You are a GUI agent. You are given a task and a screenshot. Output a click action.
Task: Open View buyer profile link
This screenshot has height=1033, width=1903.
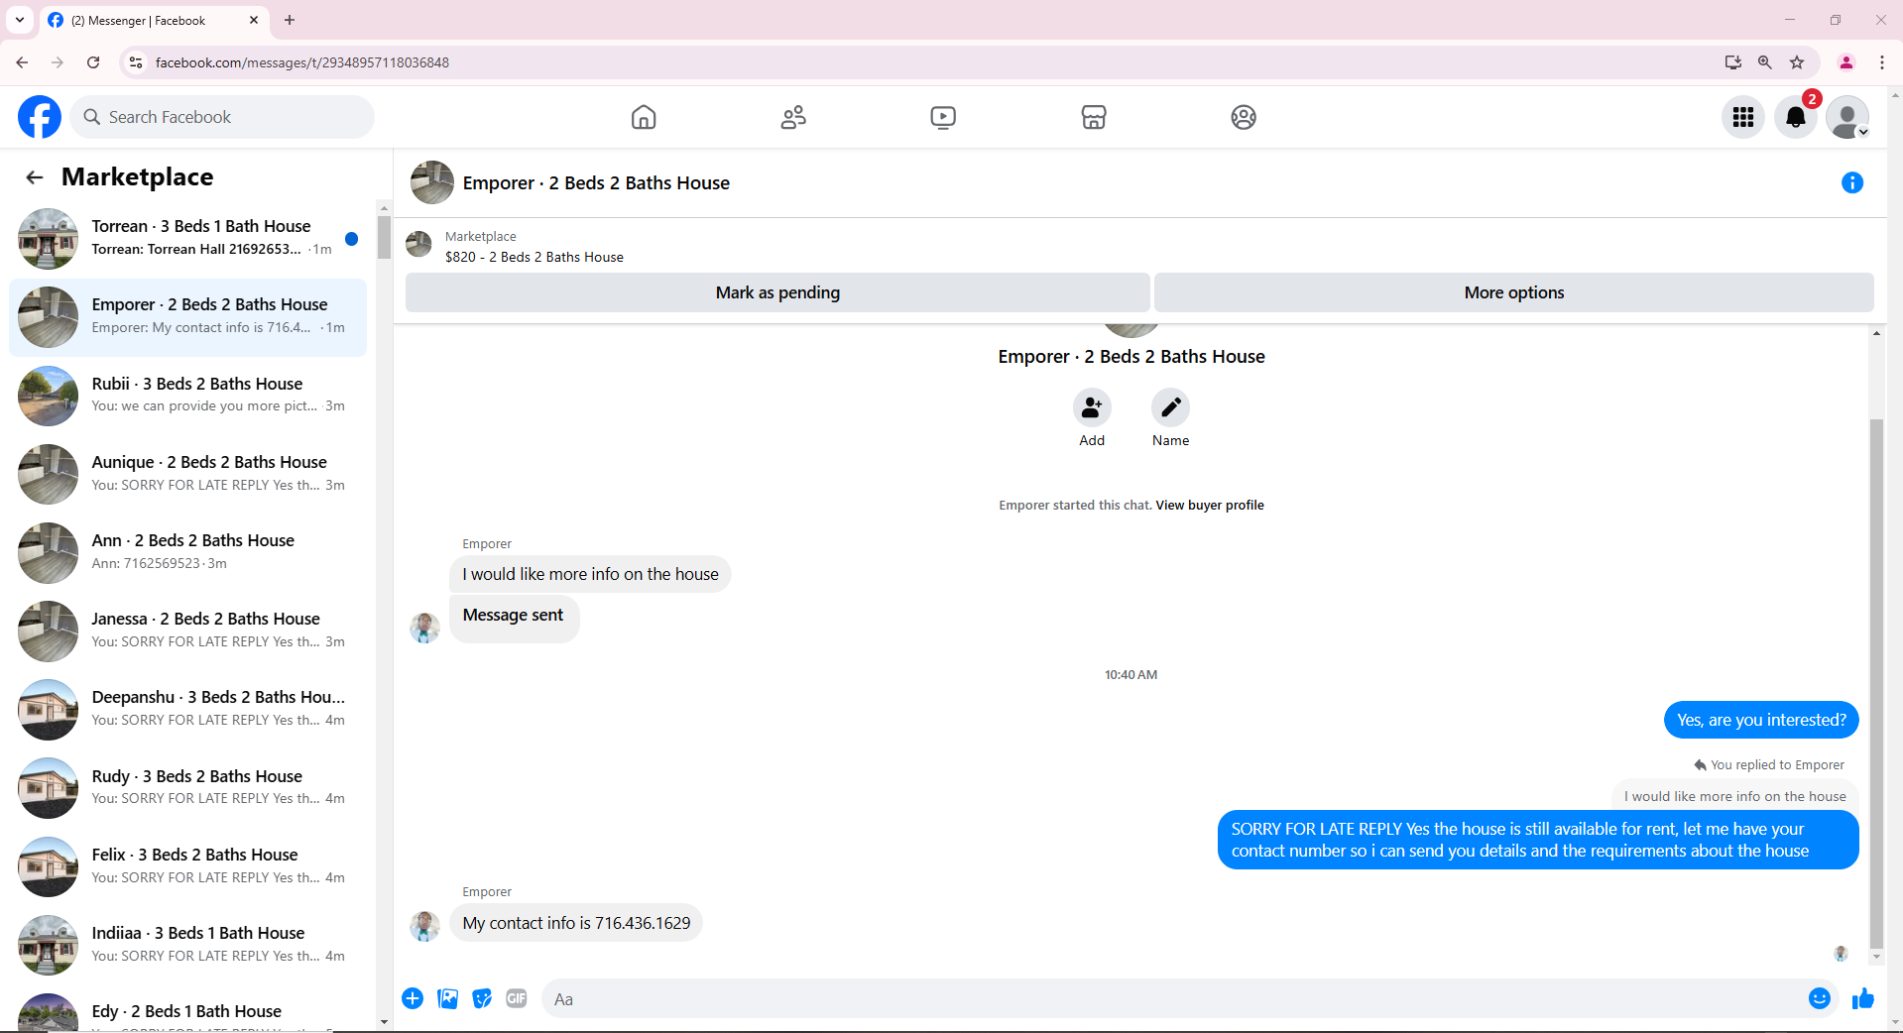point(1210,506)
